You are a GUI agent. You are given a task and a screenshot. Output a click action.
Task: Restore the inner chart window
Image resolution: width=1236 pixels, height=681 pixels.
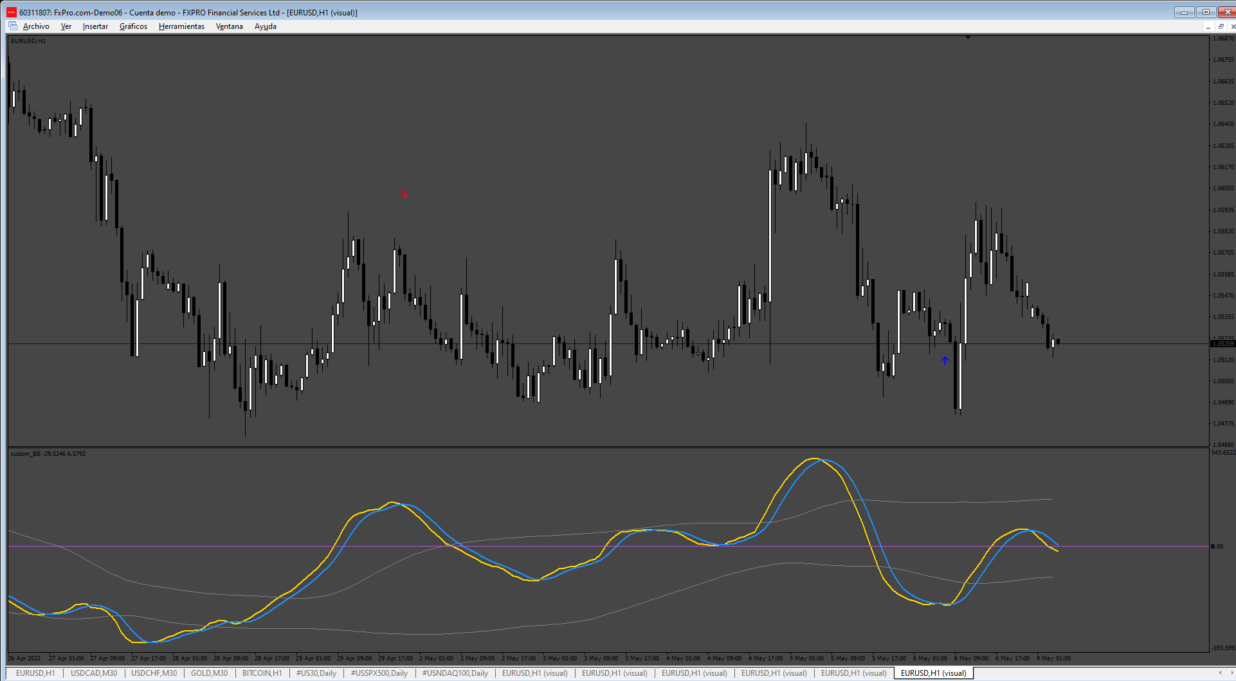point(1221,26)
